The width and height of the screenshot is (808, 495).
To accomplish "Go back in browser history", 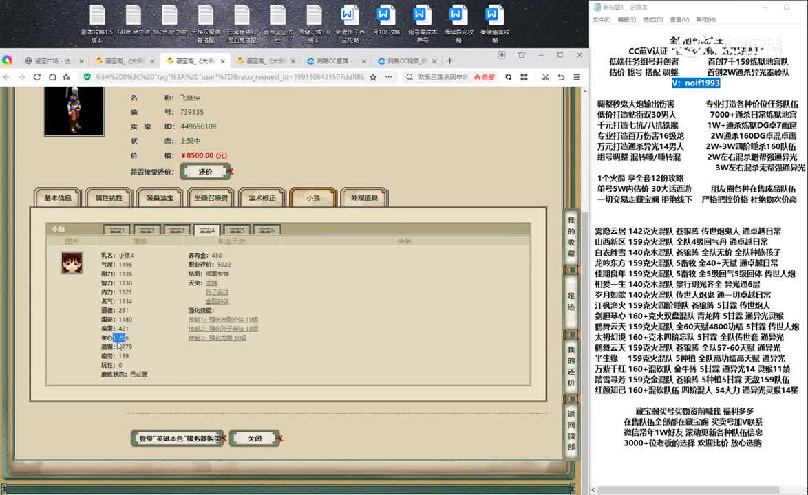I will click(x=7, y=77).
